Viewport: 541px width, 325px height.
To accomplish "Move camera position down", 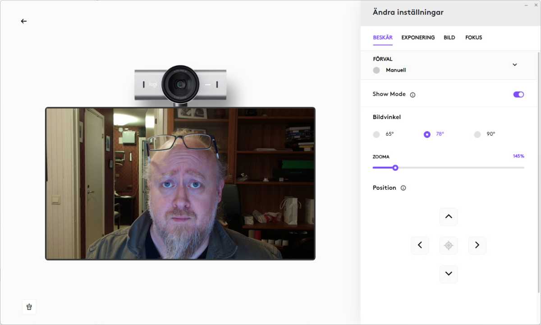I will (x=449, y=274).
